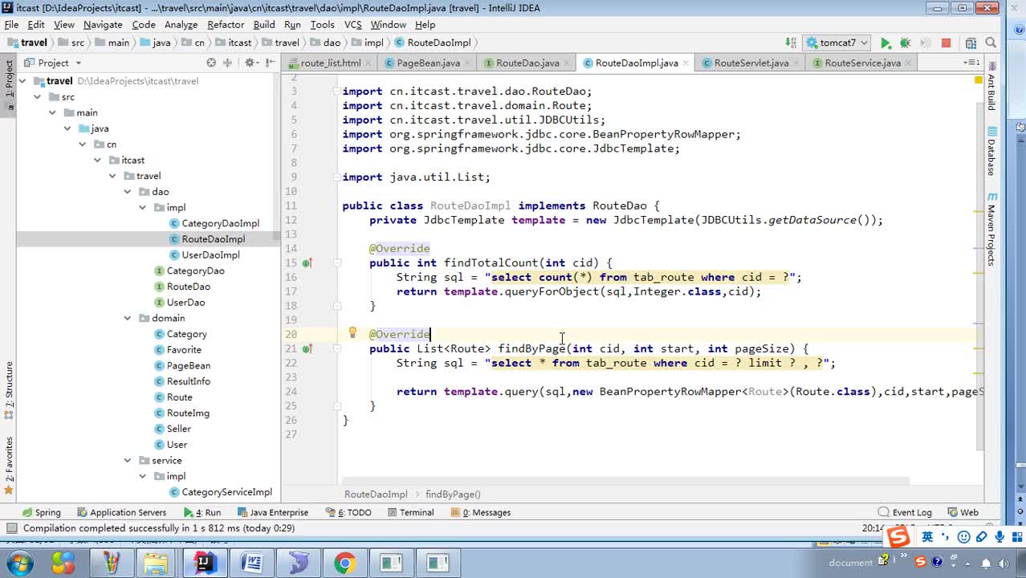Switch to the RouteServlet.java tab
This screenshot has width=1026, height=578.
point(751,63)
